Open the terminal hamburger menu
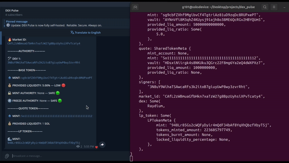Screen dimensions: 289x163 click(274, 7)
